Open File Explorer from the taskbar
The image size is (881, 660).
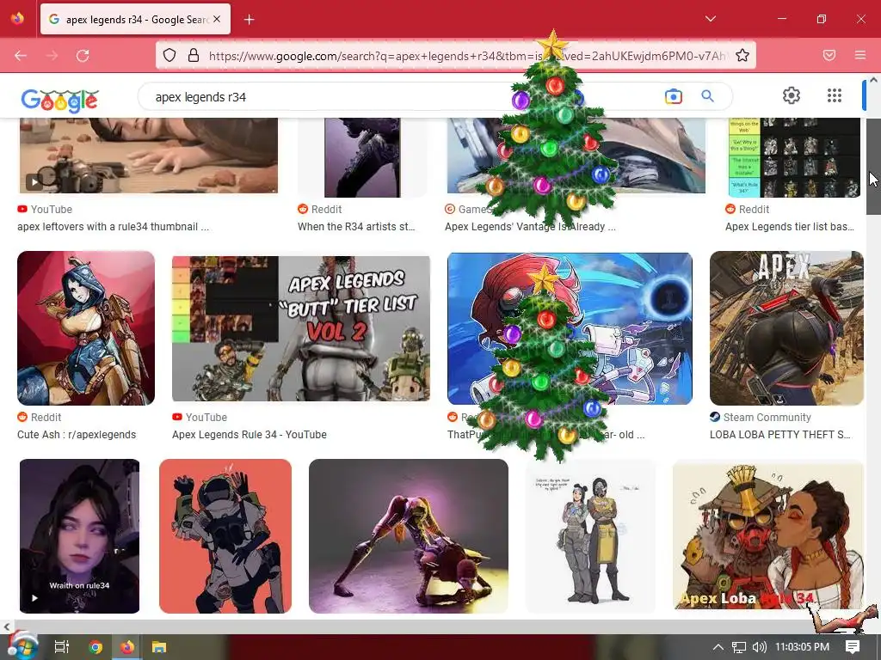tap(159, 646)
